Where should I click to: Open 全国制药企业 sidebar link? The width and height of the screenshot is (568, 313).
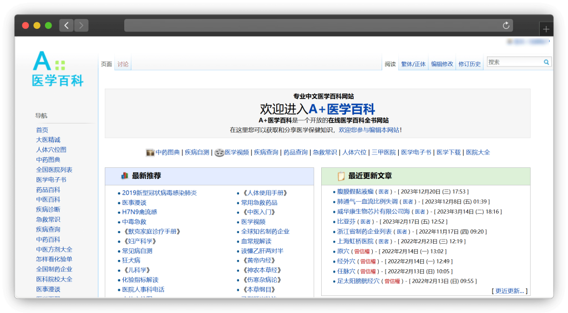54,269
